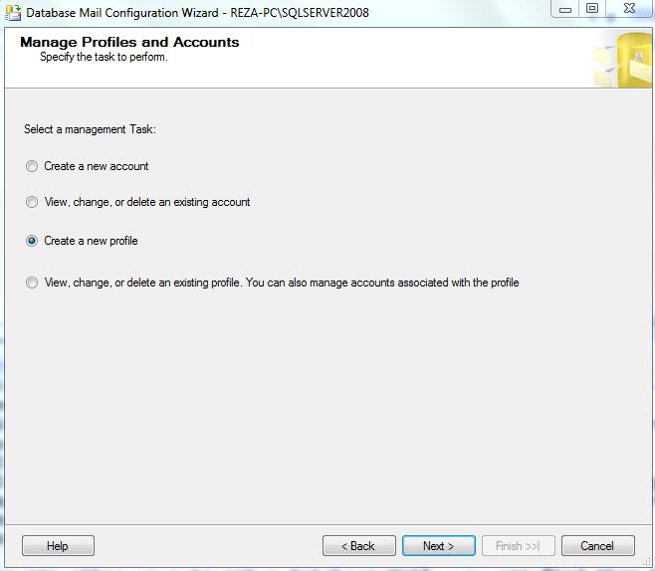The width and height of the screenshot is (655, 571).
Task: Go to previous step with Back button
Action: coord(358,546)
